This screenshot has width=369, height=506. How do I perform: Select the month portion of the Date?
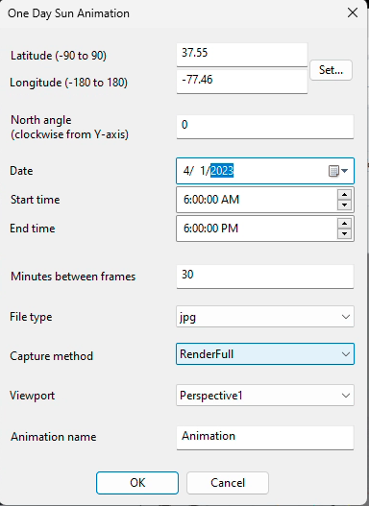(186, 171)
